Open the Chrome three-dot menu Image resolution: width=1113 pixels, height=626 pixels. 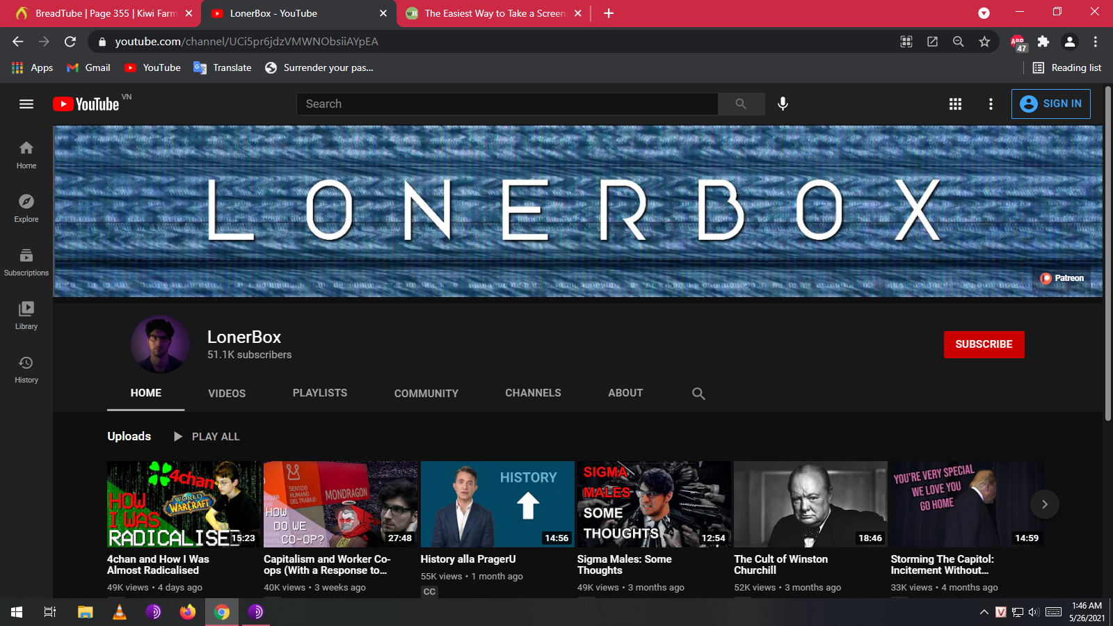tap(1095, 42)
